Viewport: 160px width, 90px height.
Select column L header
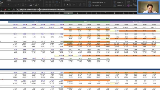tap(68, 13)
